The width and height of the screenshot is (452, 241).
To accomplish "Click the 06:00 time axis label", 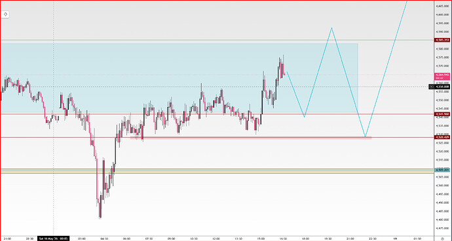I will [126, 238].
